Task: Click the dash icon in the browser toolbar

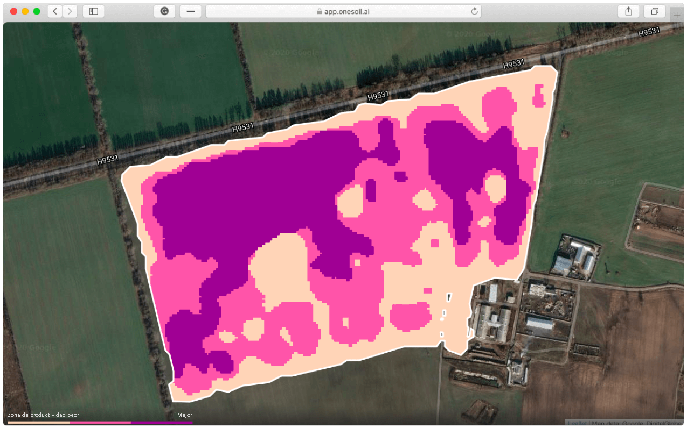Action: [x=190, y=11]
